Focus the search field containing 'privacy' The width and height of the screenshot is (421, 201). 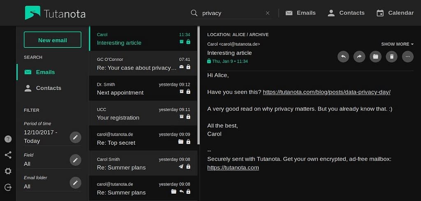232,13
